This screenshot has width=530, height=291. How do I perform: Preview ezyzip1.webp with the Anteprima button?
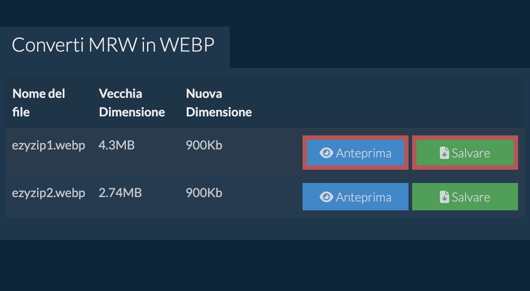355,153
